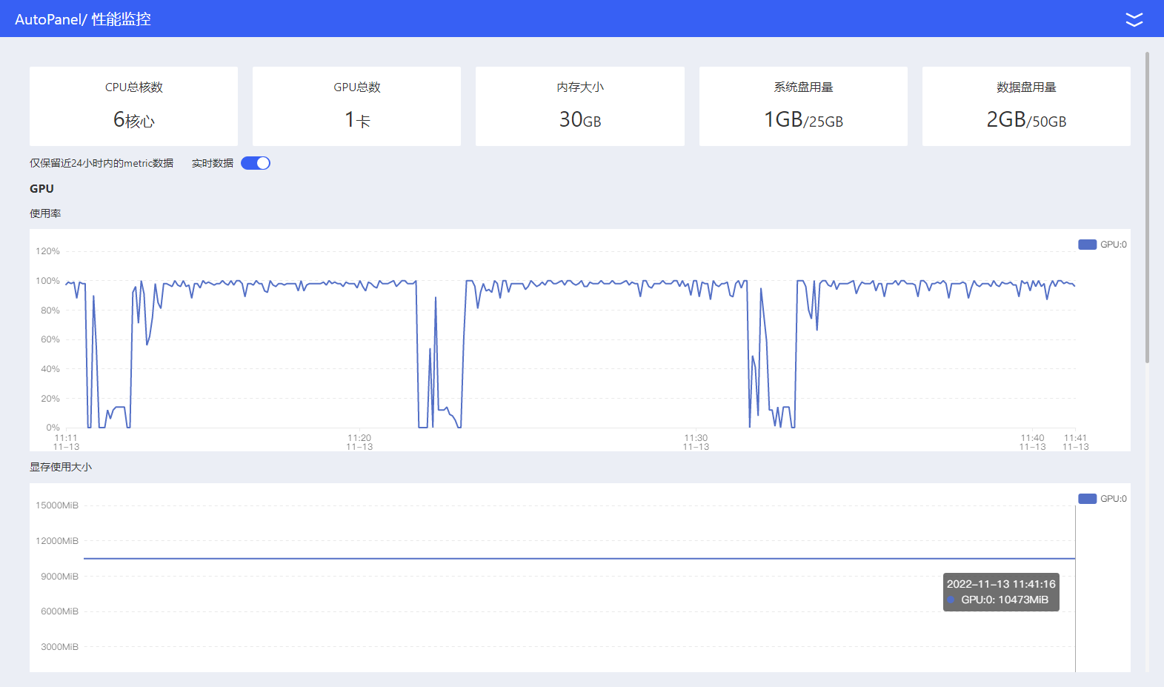Screen dimensions: 1164x687
Task: Toggle GPU:0 legend in 使用率 chart
Action: 1103,245
